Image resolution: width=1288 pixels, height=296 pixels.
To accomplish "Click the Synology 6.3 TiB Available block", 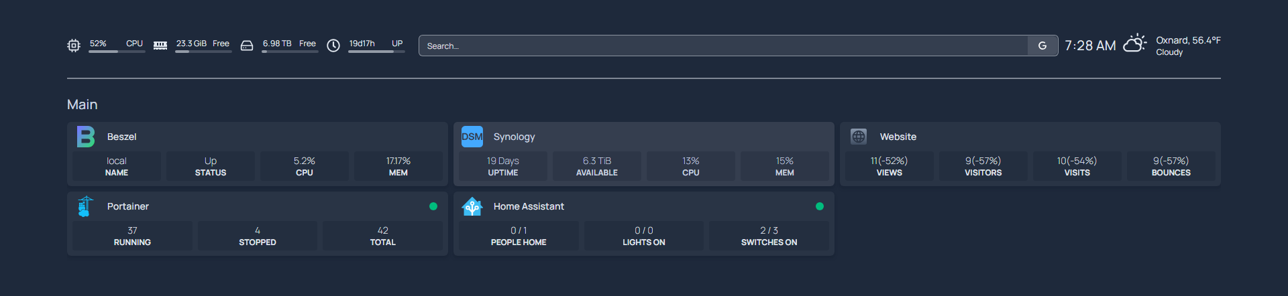I will click(597, 166).
